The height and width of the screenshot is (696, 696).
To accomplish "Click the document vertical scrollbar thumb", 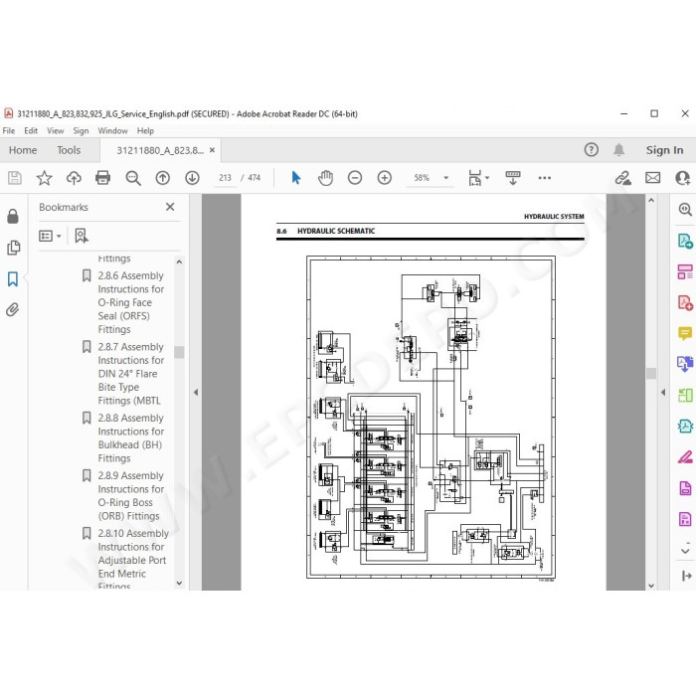I will pos(651,373).
